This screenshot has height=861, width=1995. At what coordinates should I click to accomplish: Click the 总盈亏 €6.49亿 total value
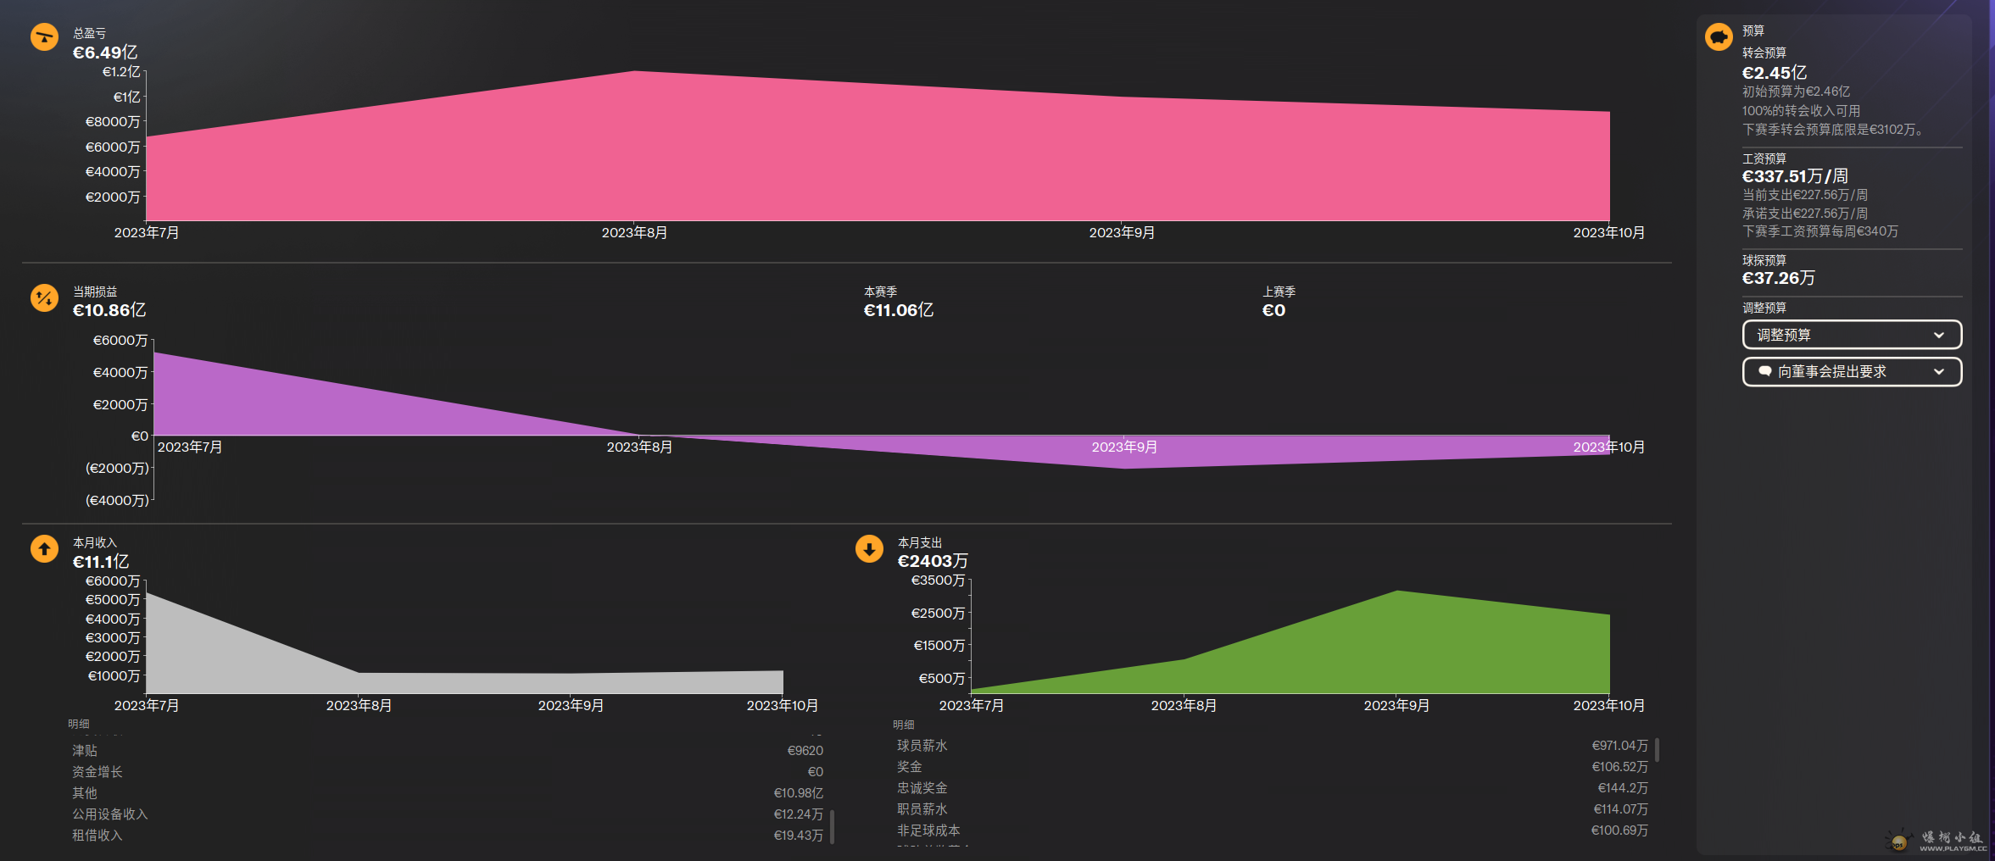[105, 53]
